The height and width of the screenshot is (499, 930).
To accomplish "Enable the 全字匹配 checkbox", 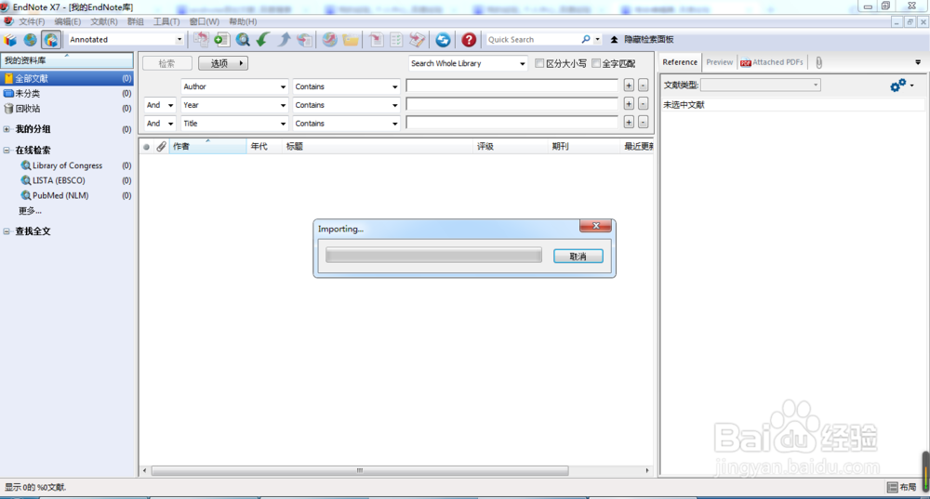I will [596, 63].
